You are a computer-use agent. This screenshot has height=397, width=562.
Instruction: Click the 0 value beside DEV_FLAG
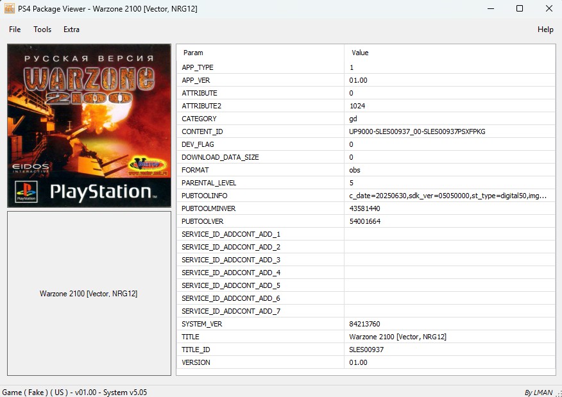tap(352, 144)
